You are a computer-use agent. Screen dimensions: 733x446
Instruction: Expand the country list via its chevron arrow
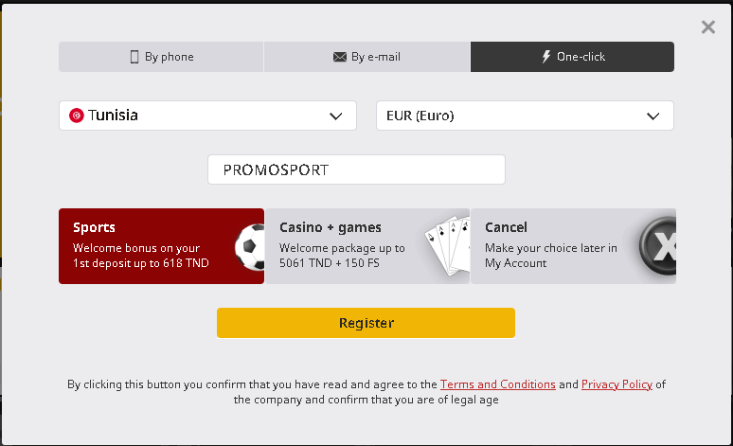[x=335, y=116]
